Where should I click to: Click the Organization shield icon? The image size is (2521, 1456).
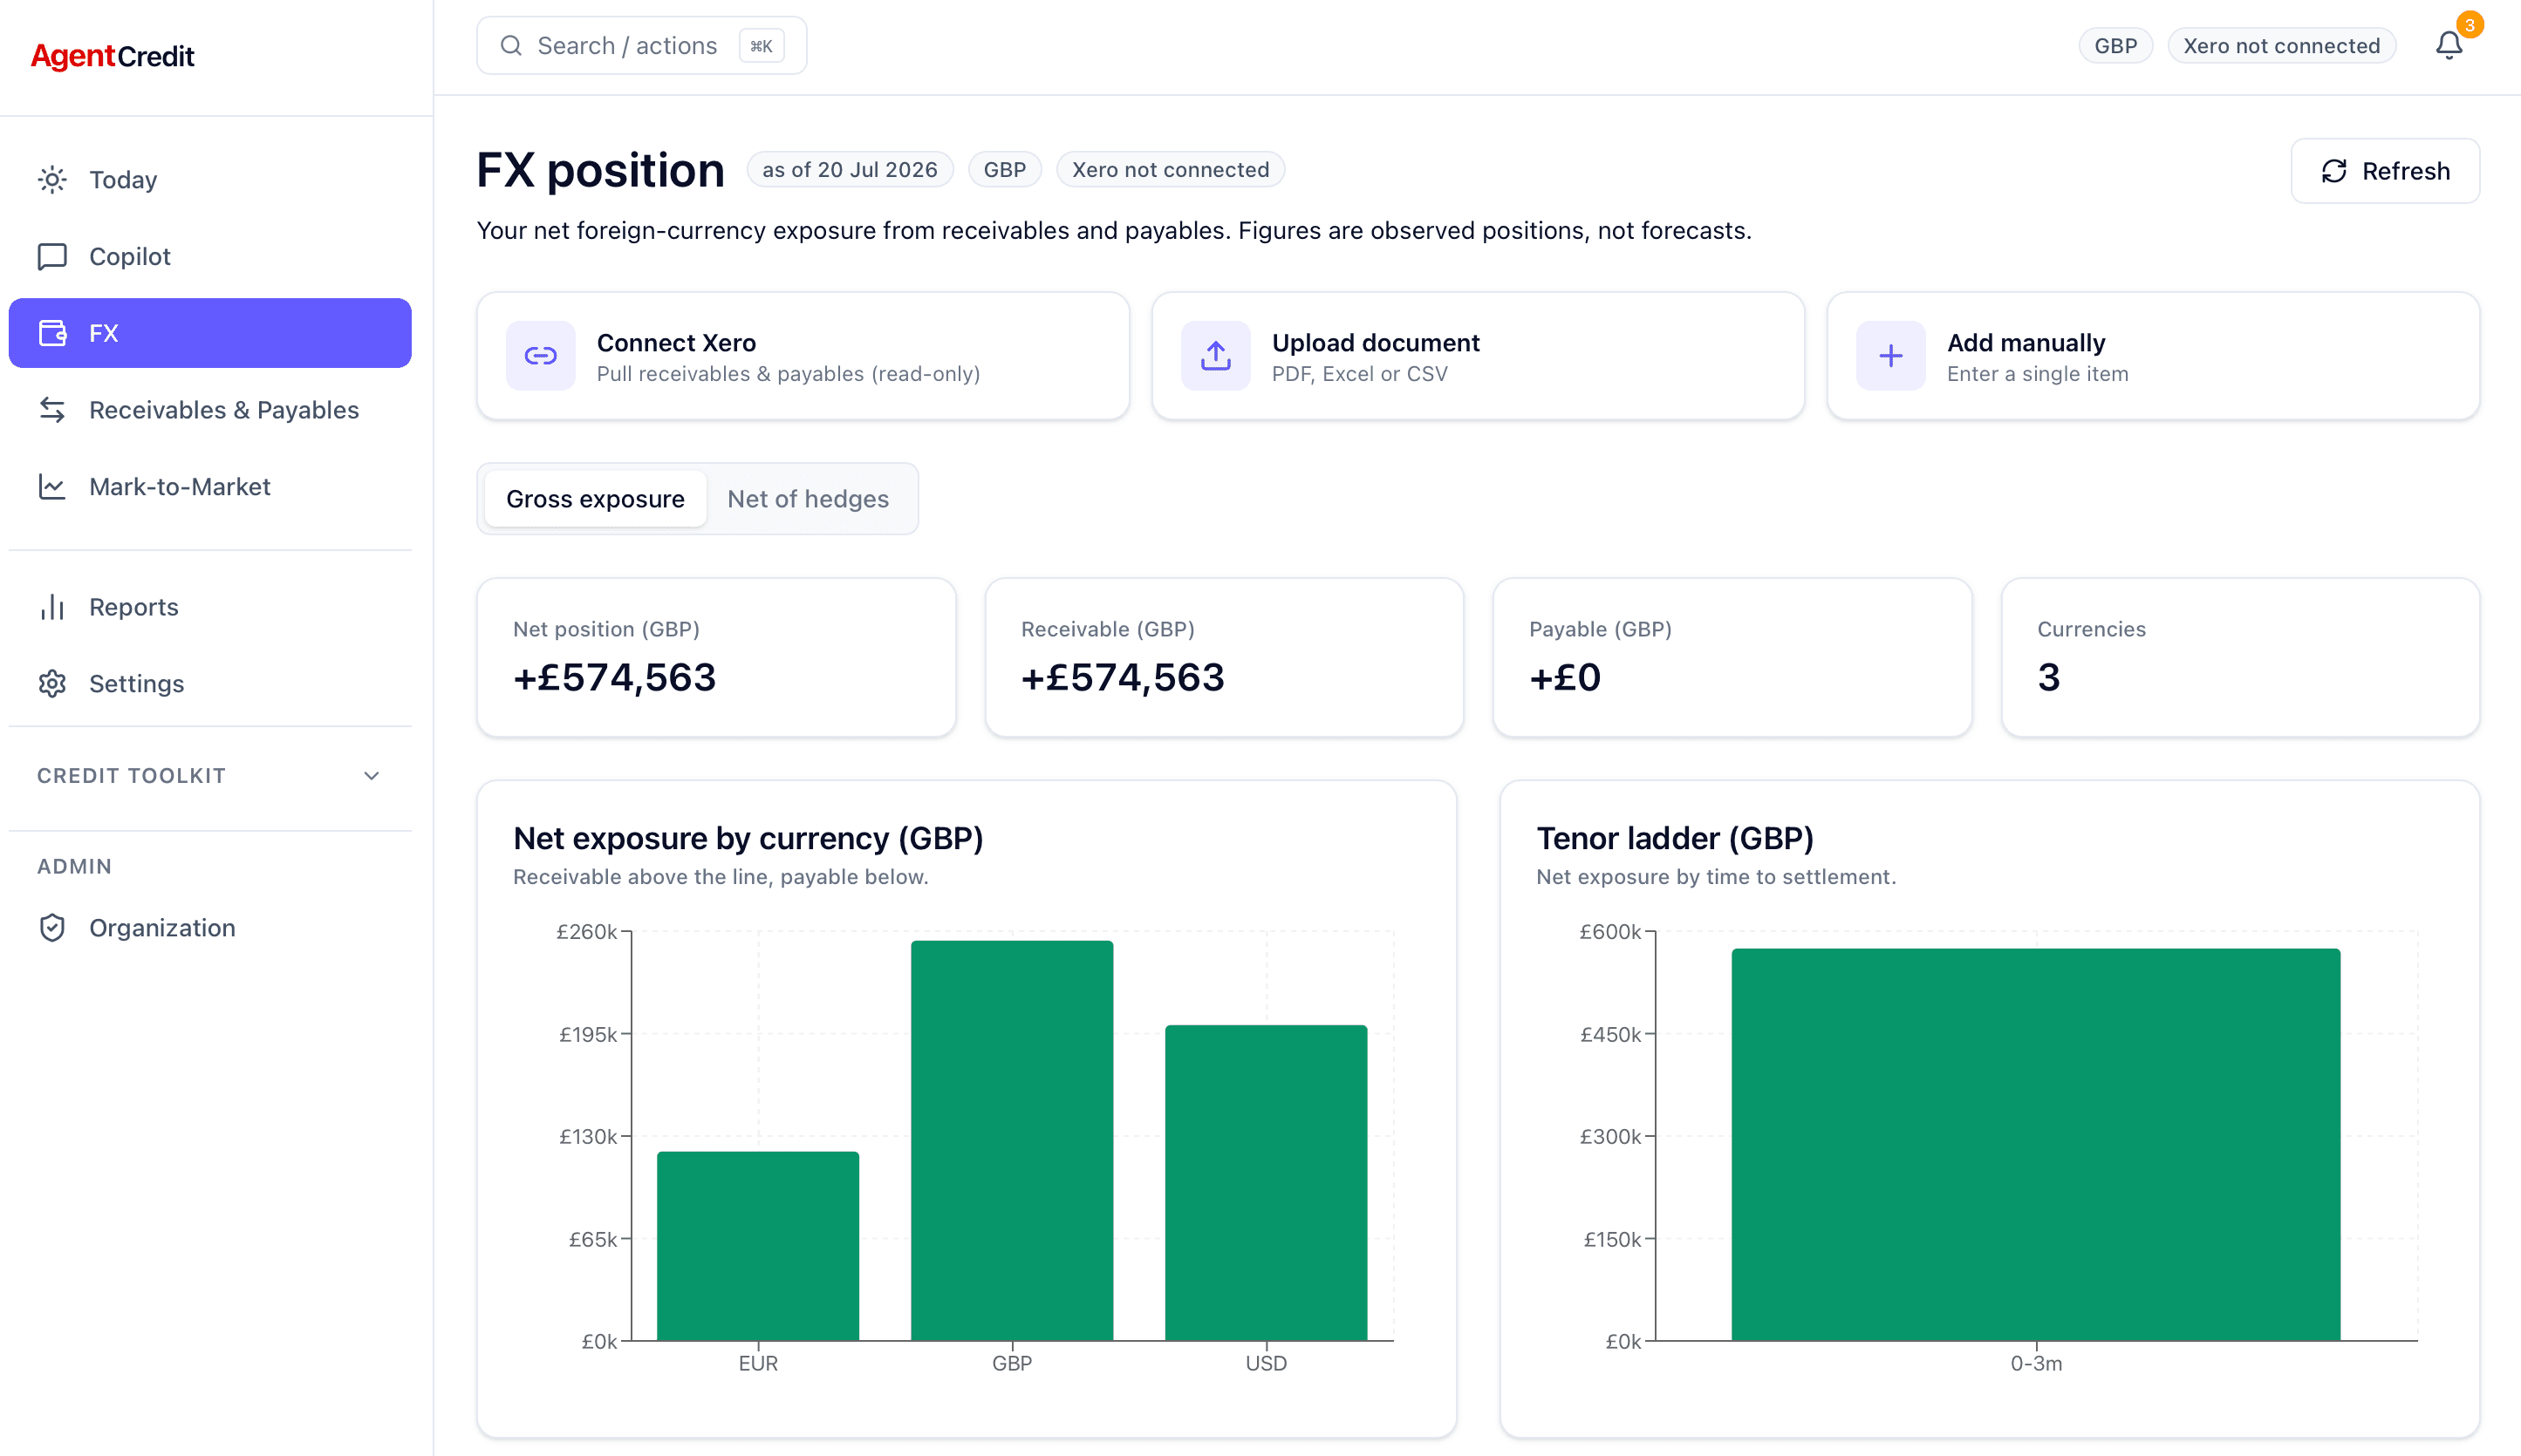tap(52, 928)
